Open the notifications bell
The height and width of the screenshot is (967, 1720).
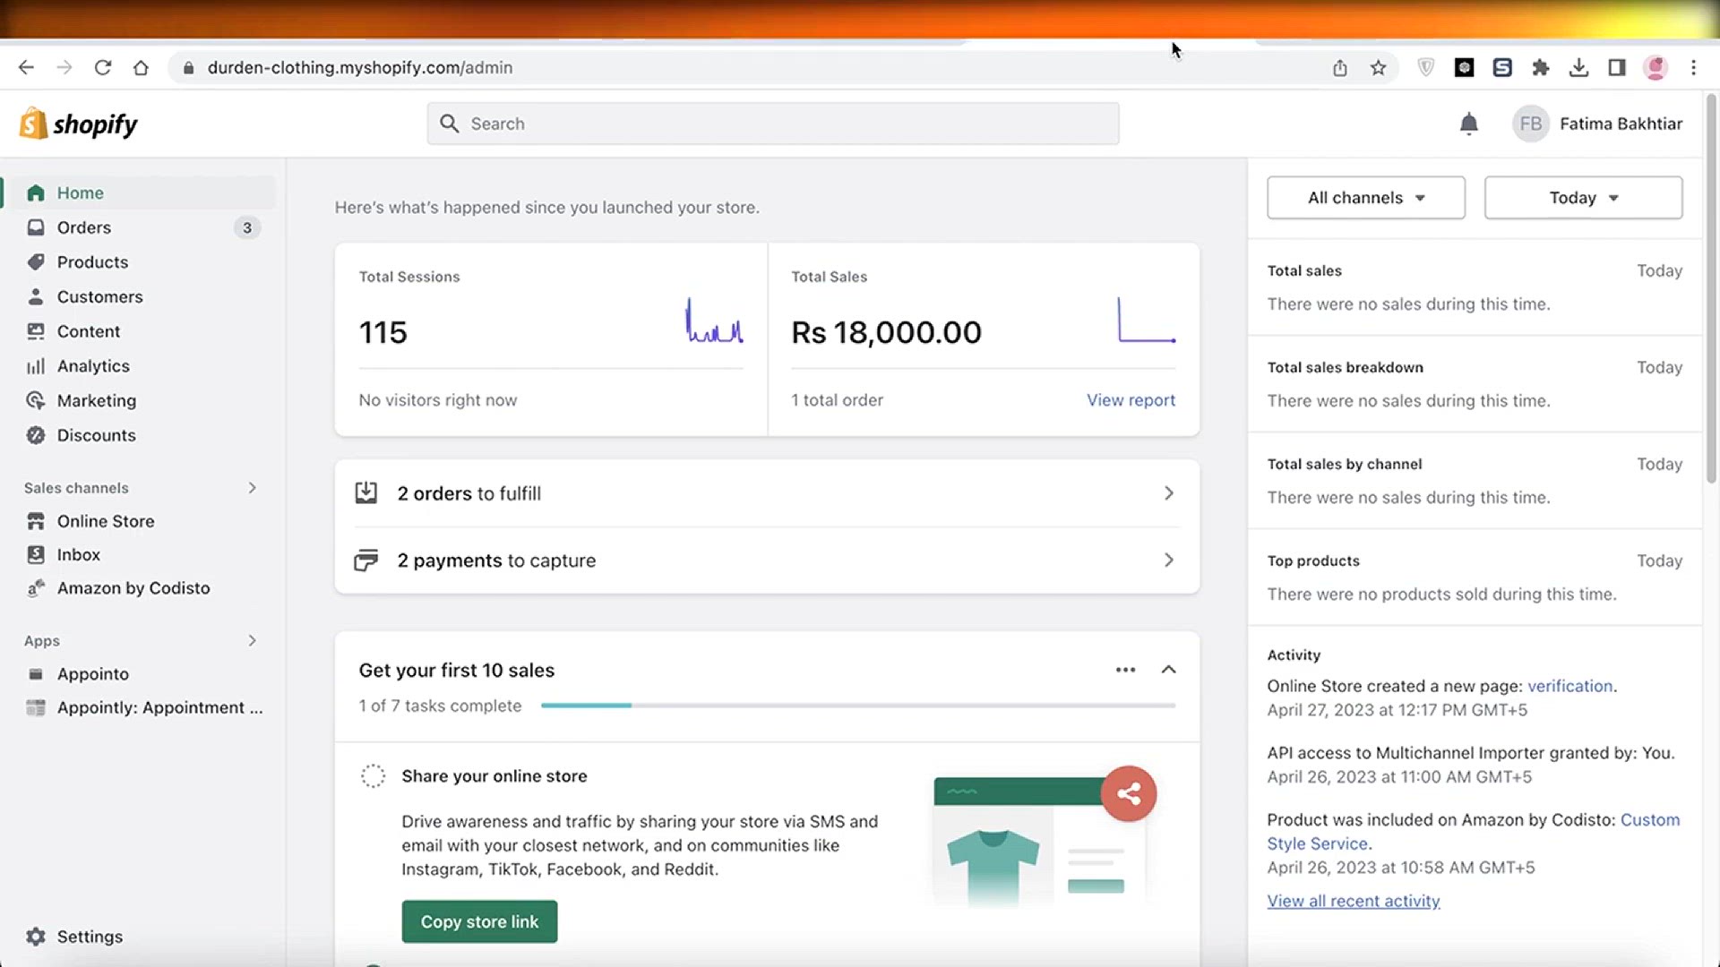pos(1468,124)
